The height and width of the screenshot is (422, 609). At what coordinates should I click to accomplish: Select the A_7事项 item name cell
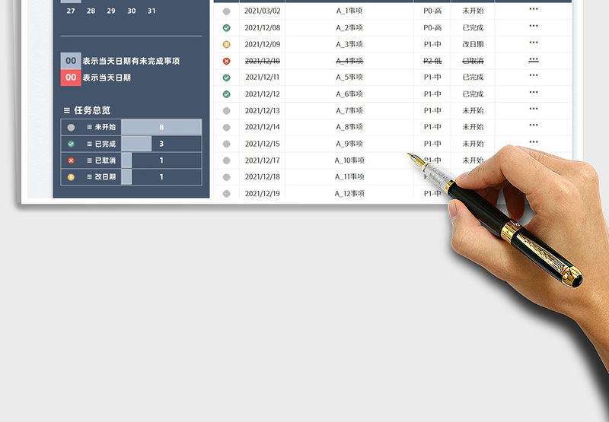349,111
